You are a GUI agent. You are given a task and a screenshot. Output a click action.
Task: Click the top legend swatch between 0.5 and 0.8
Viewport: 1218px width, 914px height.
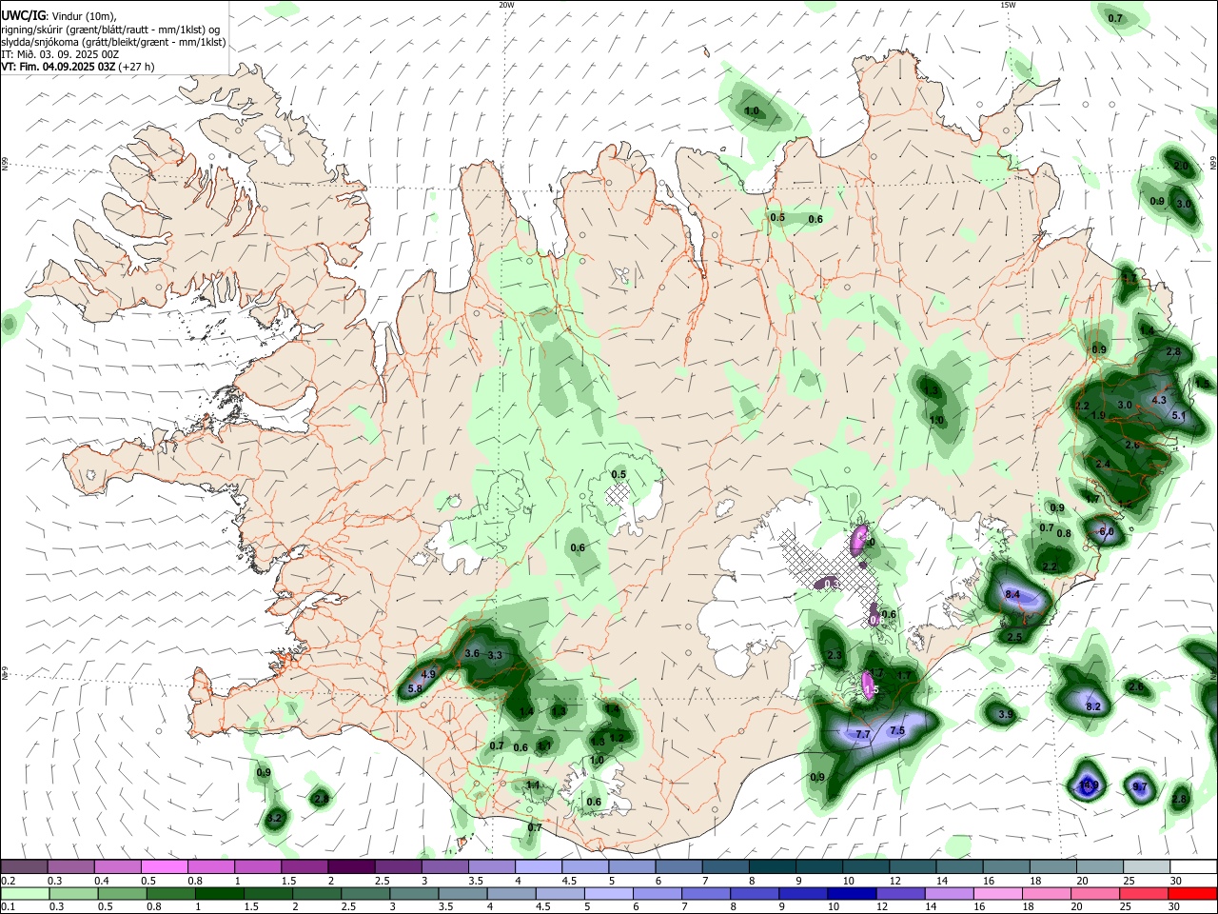164,866
